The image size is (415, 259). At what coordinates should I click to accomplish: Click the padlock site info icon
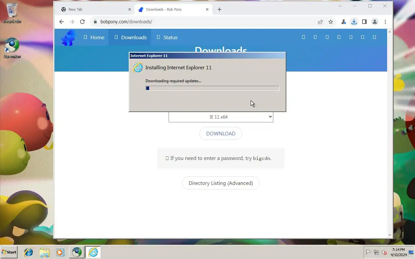[95, 22]
